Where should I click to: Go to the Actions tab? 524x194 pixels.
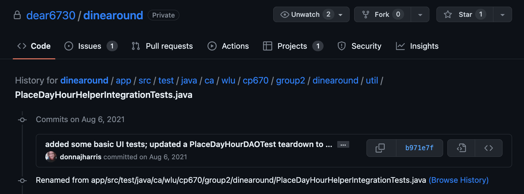click(228, 46)
